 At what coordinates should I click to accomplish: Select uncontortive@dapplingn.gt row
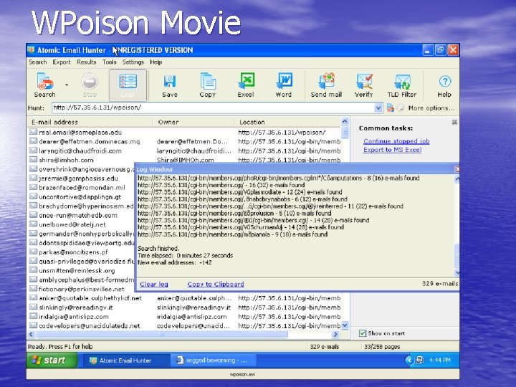tap(82, 197)
